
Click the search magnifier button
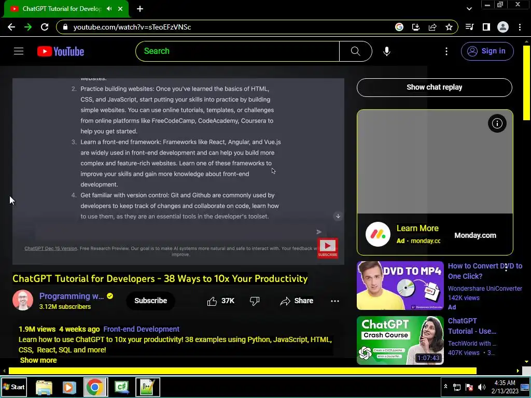(356, 51)
